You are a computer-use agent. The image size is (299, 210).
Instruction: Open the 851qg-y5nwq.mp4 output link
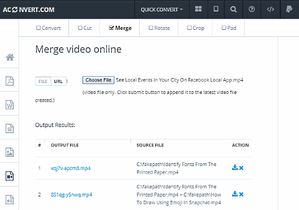[71, 195]
